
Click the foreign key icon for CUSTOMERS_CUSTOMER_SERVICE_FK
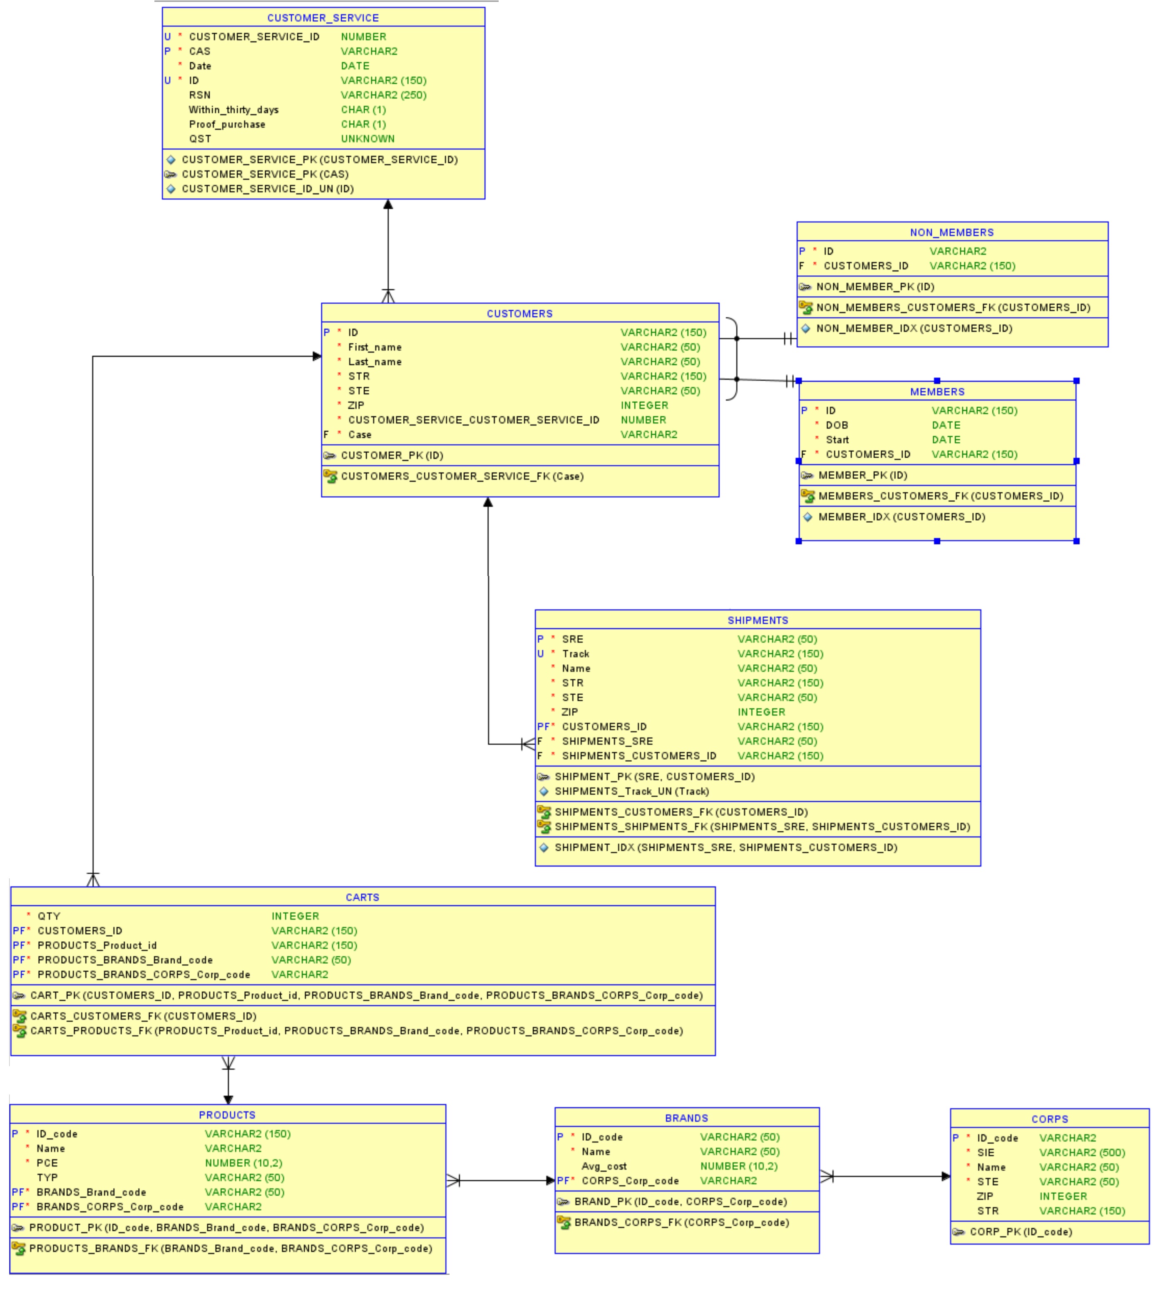[330, 476]
